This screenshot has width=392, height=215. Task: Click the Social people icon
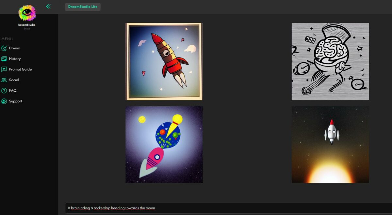click(4, 80)
